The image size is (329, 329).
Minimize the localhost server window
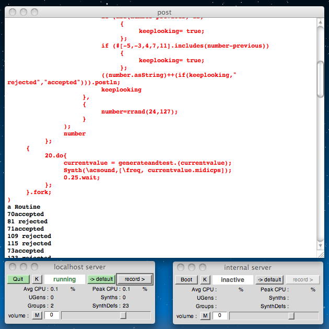[x=23, y=267]
